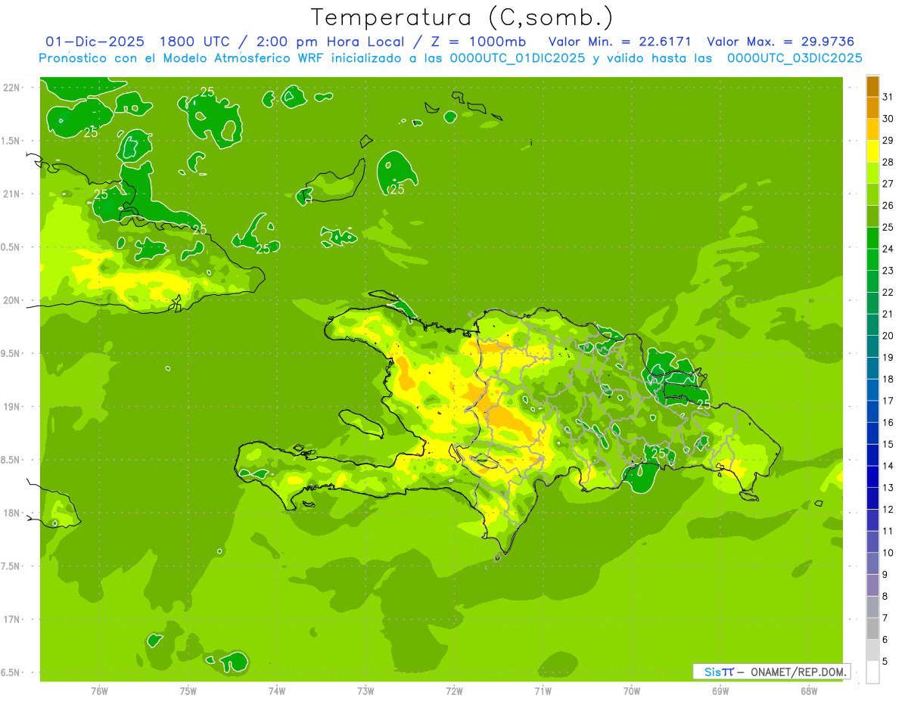Click the legend scale value "5"
The height and width of the screenshot is (701, 908).
[x=885, y=662]
